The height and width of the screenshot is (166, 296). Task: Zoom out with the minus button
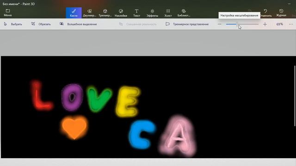click(219, 24)
